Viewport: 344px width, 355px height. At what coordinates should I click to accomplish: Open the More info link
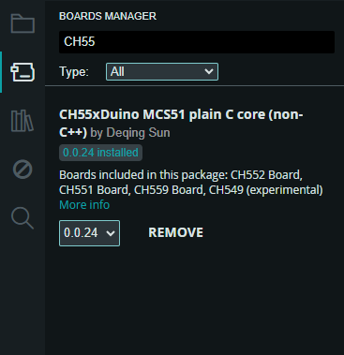tap(84, 205)
